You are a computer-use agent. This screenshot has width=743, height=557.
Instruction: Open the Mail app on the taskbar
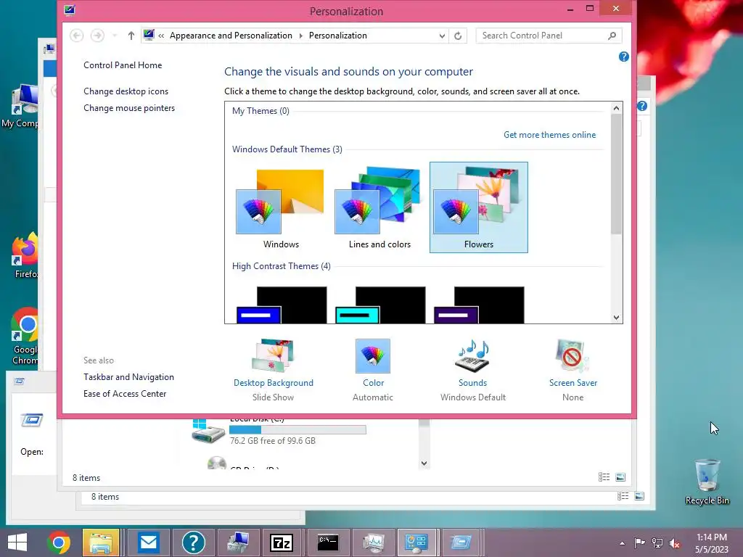tap(148, 542)
